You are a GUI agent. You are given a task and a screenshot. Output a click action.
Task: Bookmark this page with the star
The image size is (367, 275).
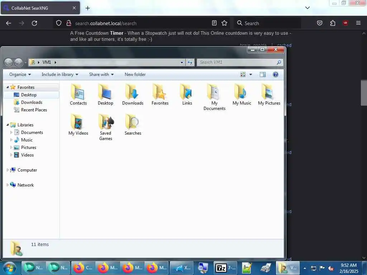[x=224, y=23]
